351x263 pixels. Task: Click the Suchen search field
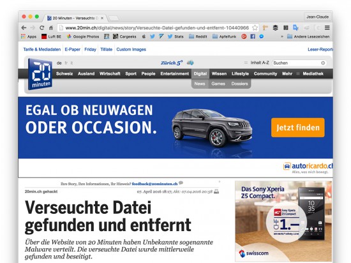296,63
